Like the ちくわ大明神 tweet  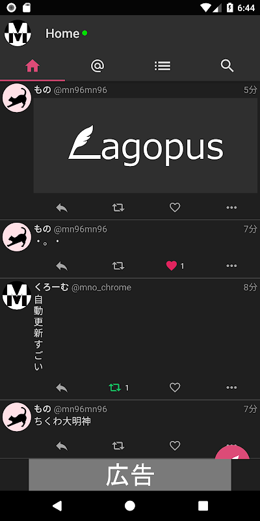tap(175, 446)
